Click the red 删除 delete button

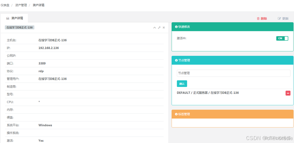pyautogui.click(x=262, y=18)
